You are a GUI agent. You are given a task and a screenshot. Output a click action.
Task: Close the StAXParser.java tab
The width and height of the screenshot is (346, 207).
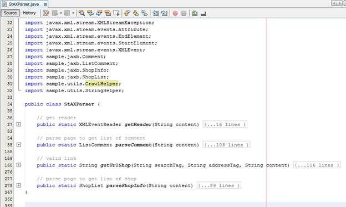tap(45, 4)
